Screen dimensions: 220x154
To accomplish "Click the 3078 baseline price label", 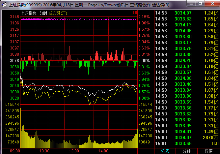I will [x=14, y=61].
